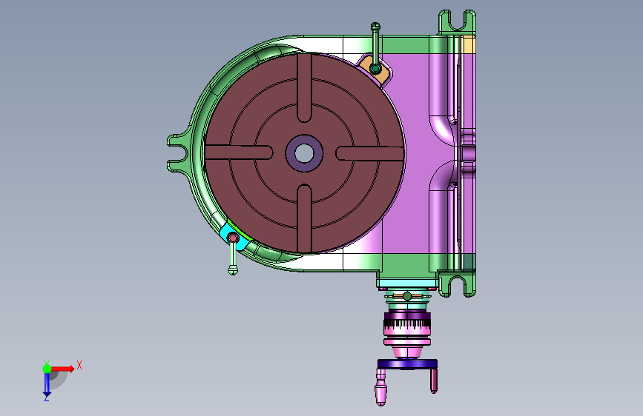The width and height of the screenshot is (643, 416).
Task: Select the upward T-slot on table
Action: coord(304,88)
